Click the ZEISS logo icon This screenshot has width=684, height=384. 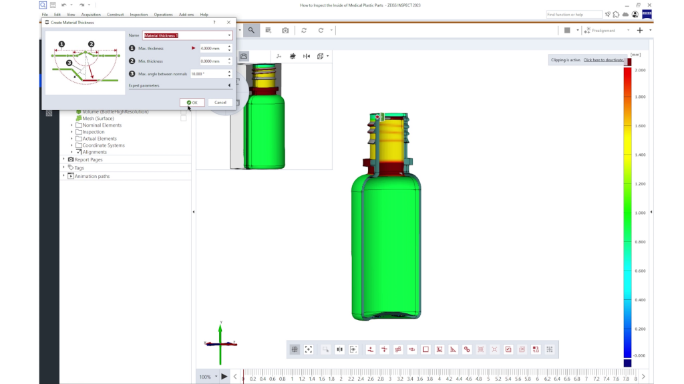coord(647,15)
